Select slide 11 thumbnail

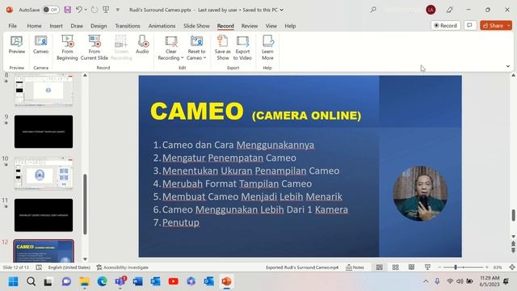point(44,215)
